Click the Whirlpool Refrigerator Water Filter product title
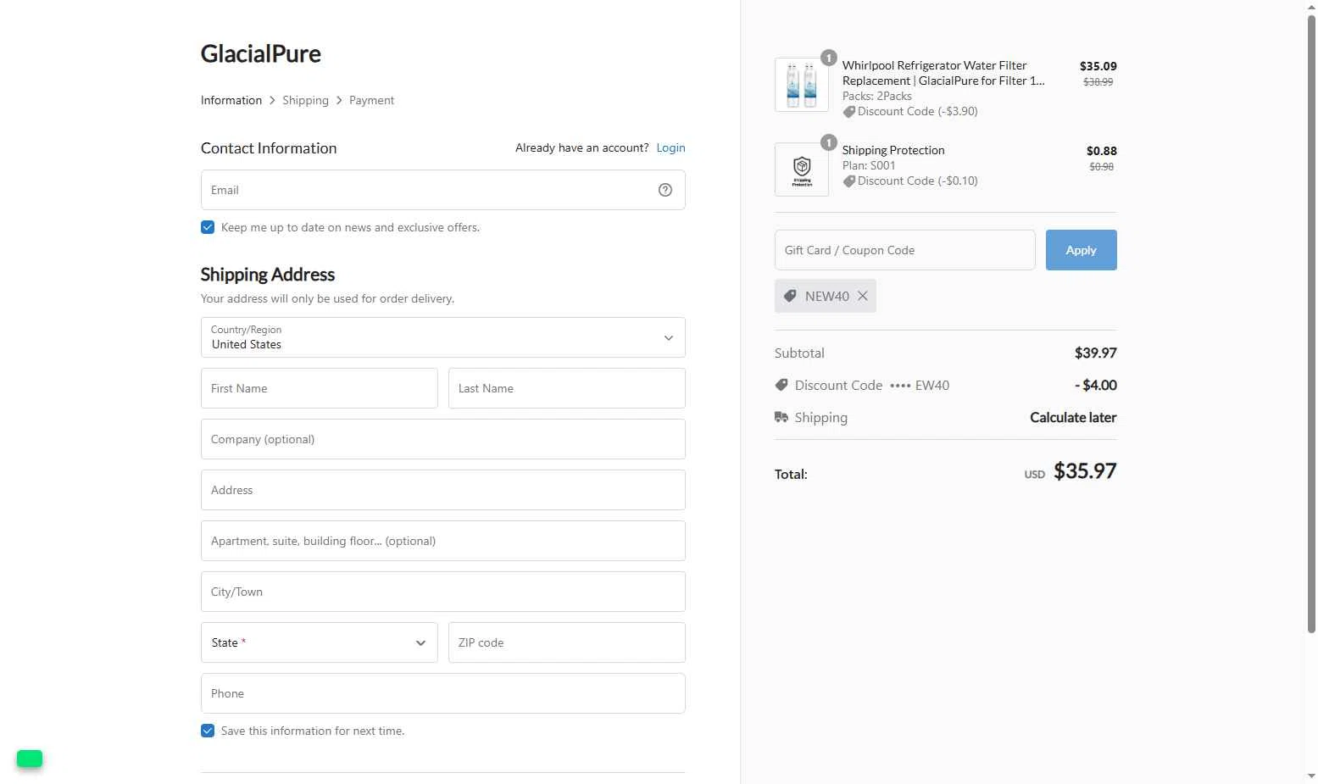1318x784 pixels. tap(943, 73)
